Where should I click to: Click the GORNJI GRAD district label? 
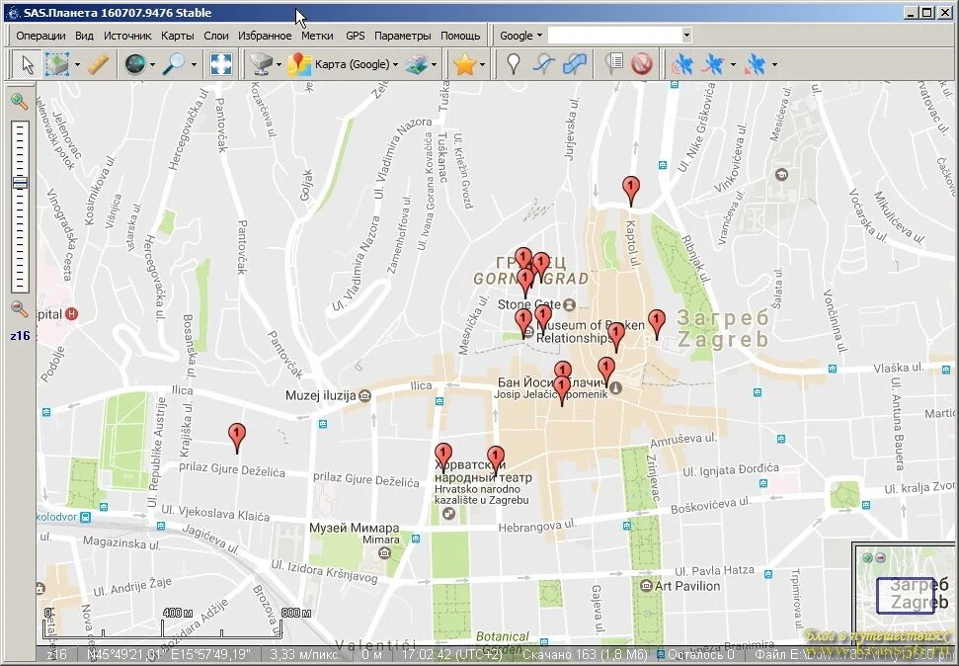click(x=531, y=279)
